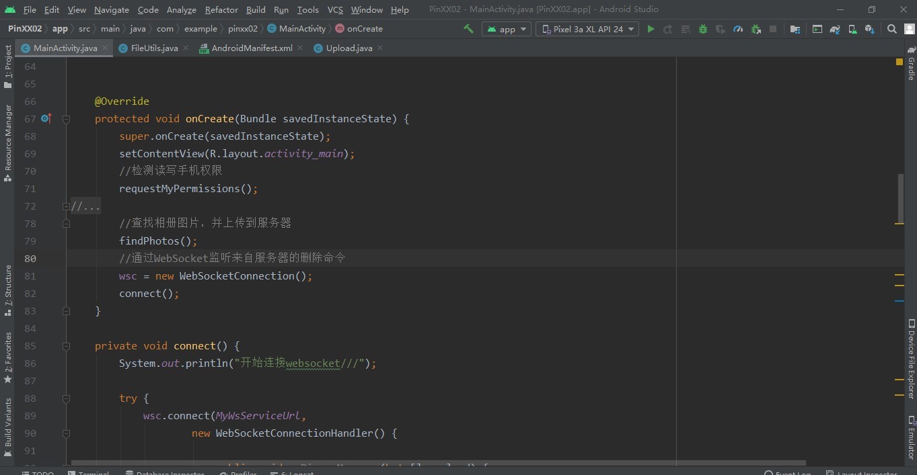This screenshot has height=475, width=917.
Task: Click the fold end marker at line 83
Action: 66,311
